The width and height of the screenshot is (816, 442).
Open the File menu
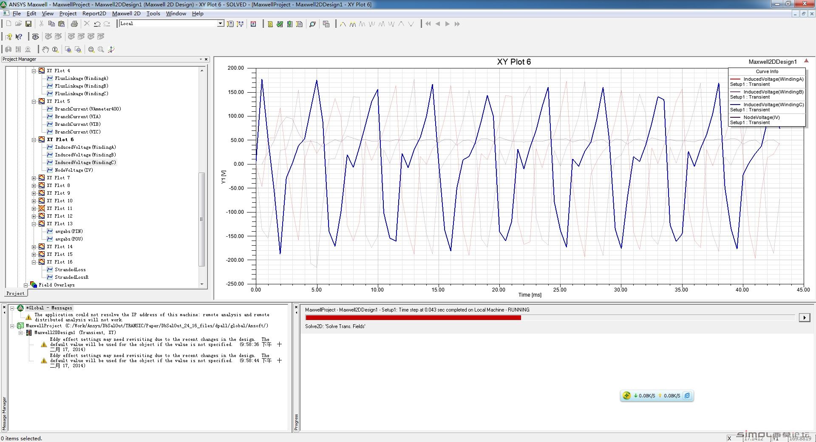(x=17, y=14)
